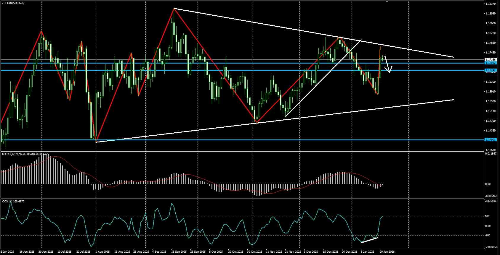500x255 pixels.
Task: Click the 6 Jun 2025 date label
Action: (x=7, y=252)
